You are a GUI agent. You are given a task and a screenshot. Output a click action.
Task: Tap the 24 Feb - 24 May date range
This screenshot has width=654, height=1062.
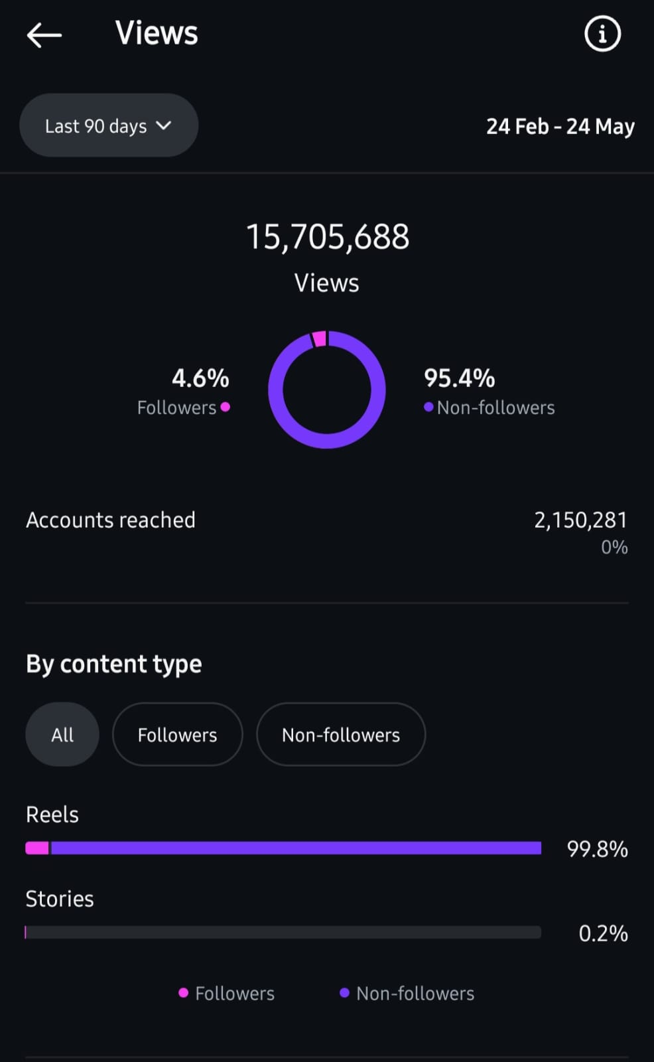point(560,126)
